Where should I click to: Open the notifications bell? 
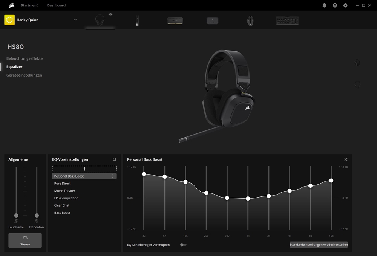click(x=324, y=5)
